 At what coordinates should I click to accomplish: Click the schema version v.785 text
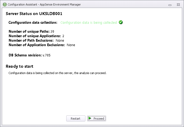(47, 55)
